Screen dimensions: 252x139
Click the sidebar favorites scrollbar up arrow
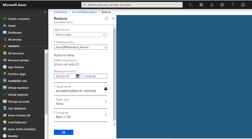click(46, 51)
